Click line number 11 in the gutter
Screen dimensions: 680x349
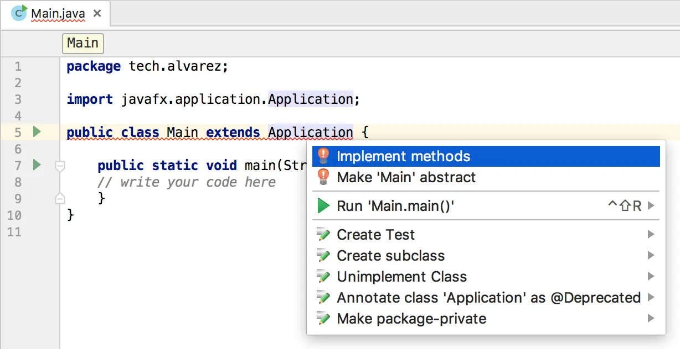15,232
